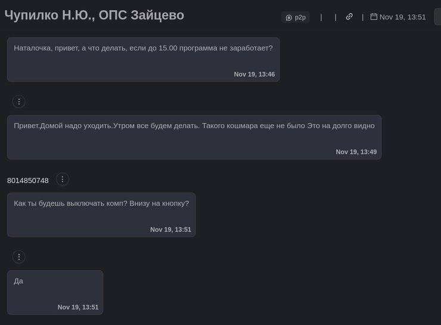Click the timestamp under the 'Да' reply
This screenshot has width=441, height=325.
point(78,307)
